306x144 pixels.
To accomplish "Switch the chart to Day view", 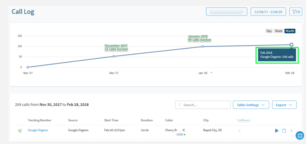I will 269,31.
